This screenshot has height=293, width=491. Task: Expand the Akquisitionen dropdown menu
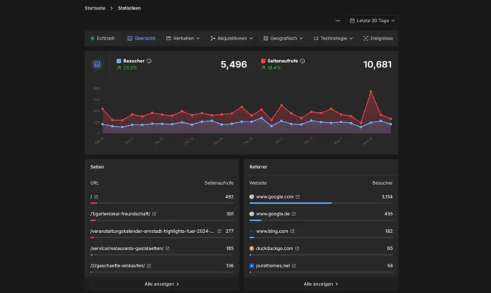(231, 38)
